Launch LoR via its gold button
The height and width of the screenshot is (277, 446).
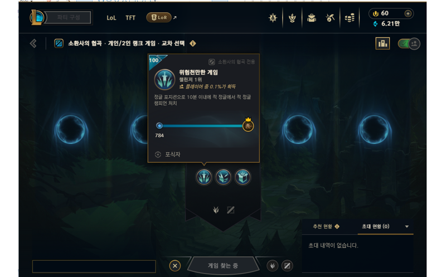pos(159,17)
